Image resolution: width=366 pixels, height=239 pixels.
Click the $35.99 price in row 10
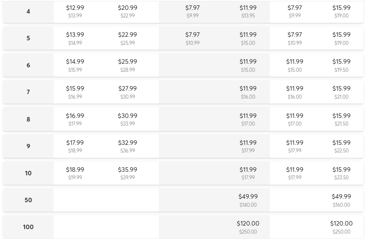coord(128,169)
